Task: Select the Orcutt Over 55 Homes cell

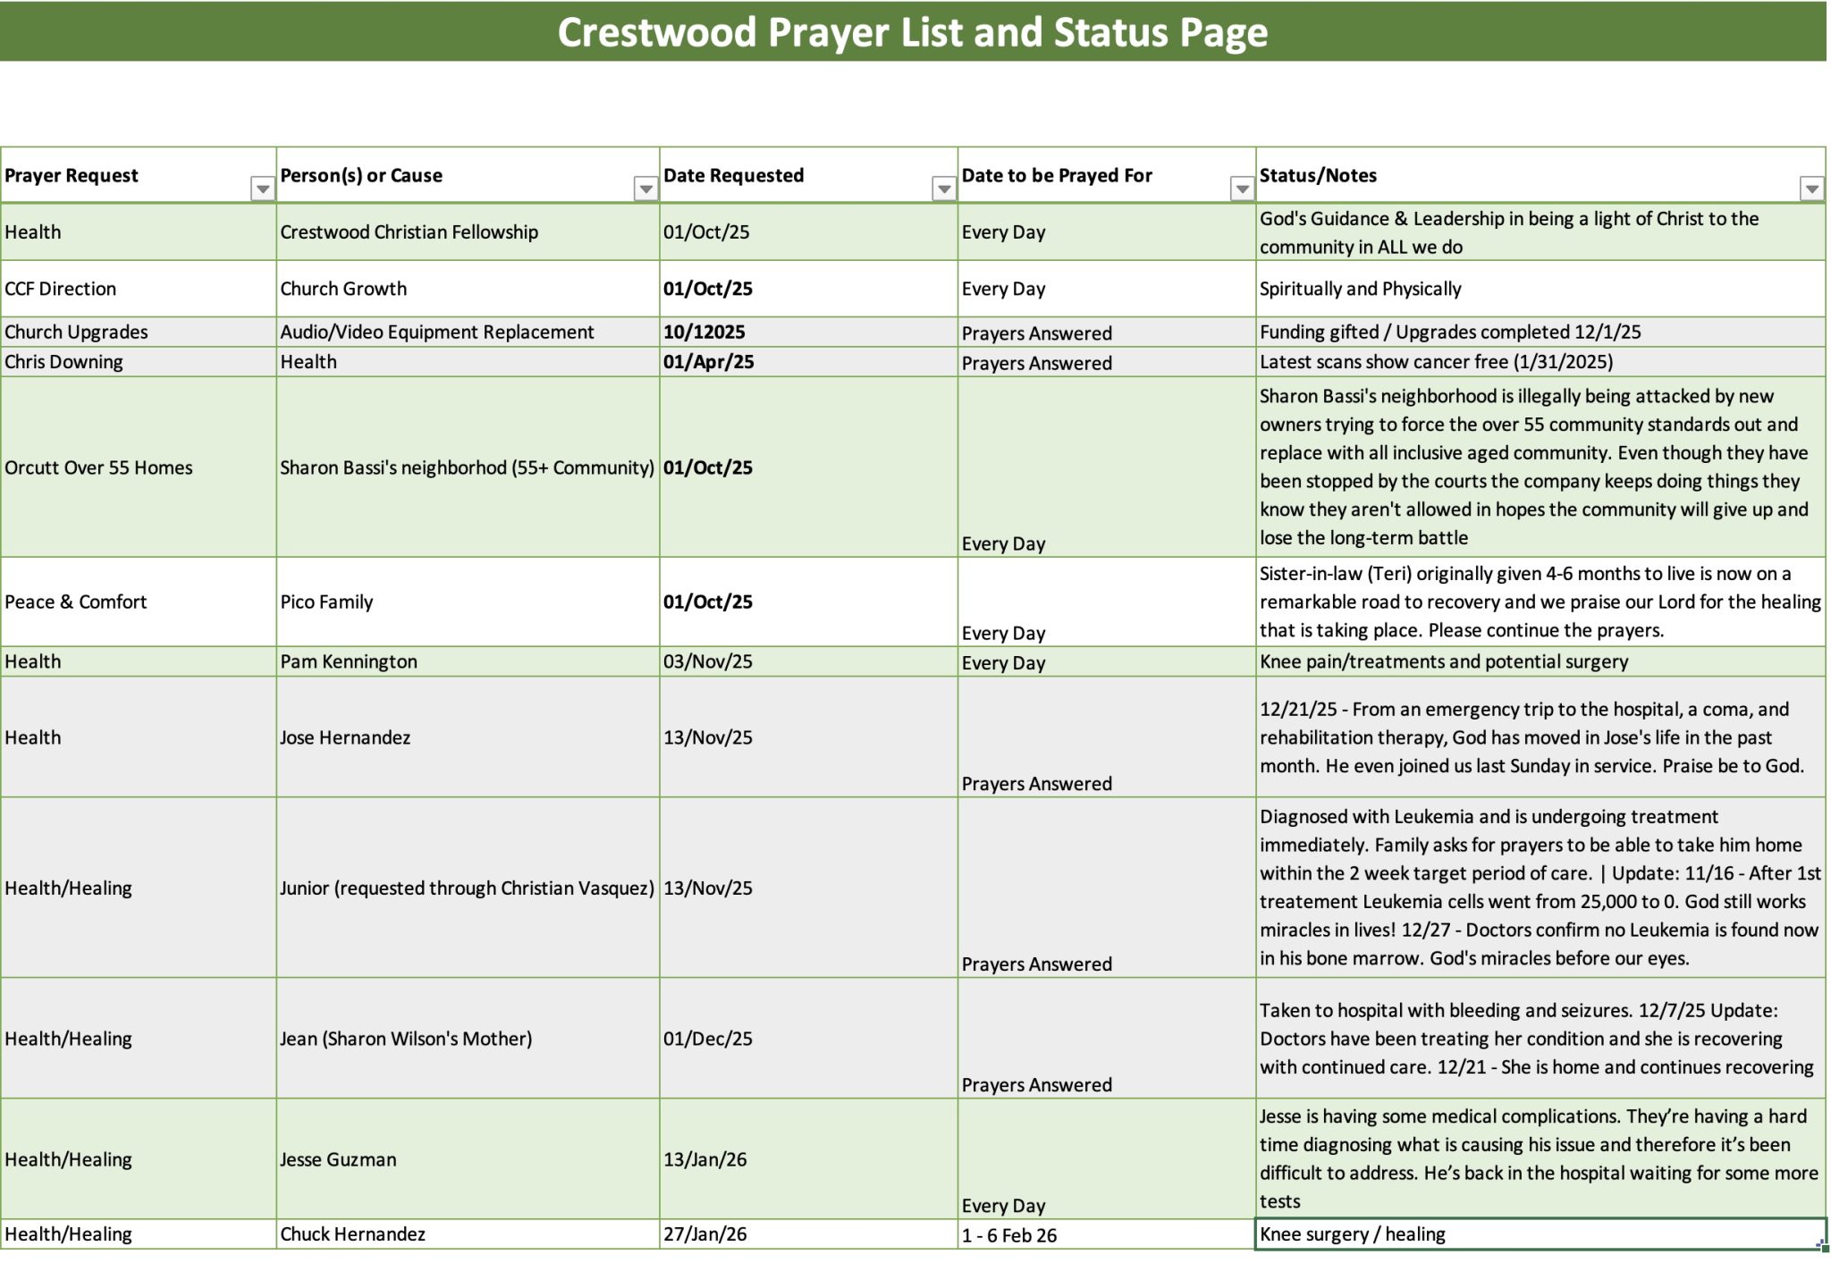Action: coord(98,467)
